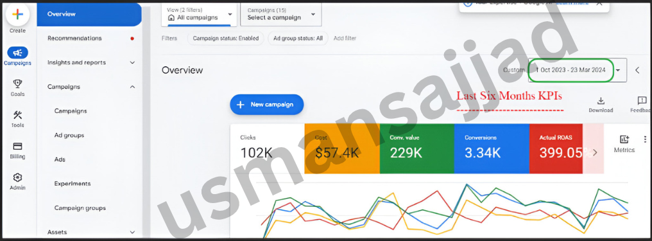Click the 1 Oct 2023 - 23 Mar 2024 date range
652x241 pixels.
pyautogui.click(x=570, y=70)
